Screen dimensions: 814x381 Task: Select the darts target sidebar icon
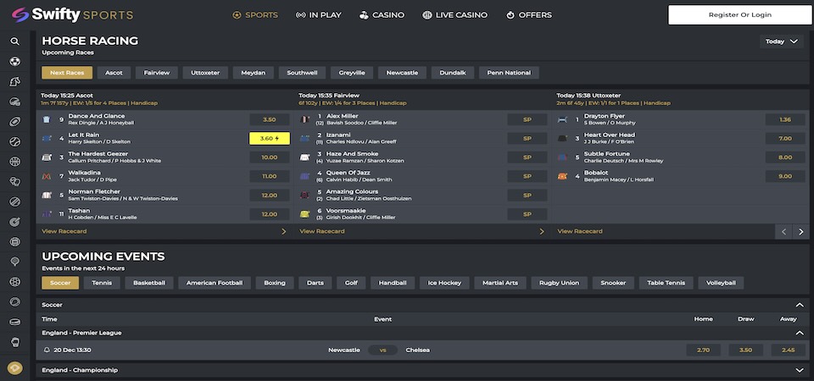click(x=15, y=222)
